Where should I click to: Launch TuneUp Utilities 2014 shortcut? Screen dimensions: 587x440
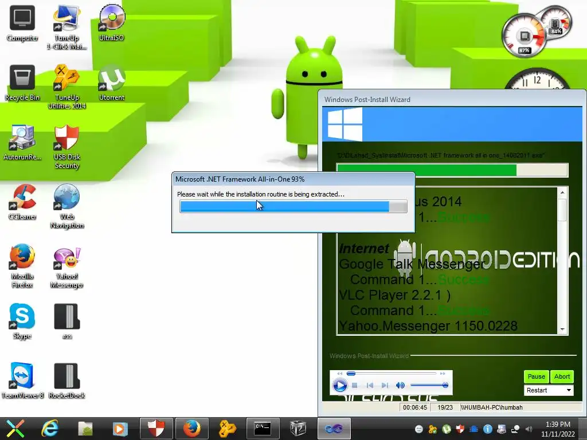(66, 87)
